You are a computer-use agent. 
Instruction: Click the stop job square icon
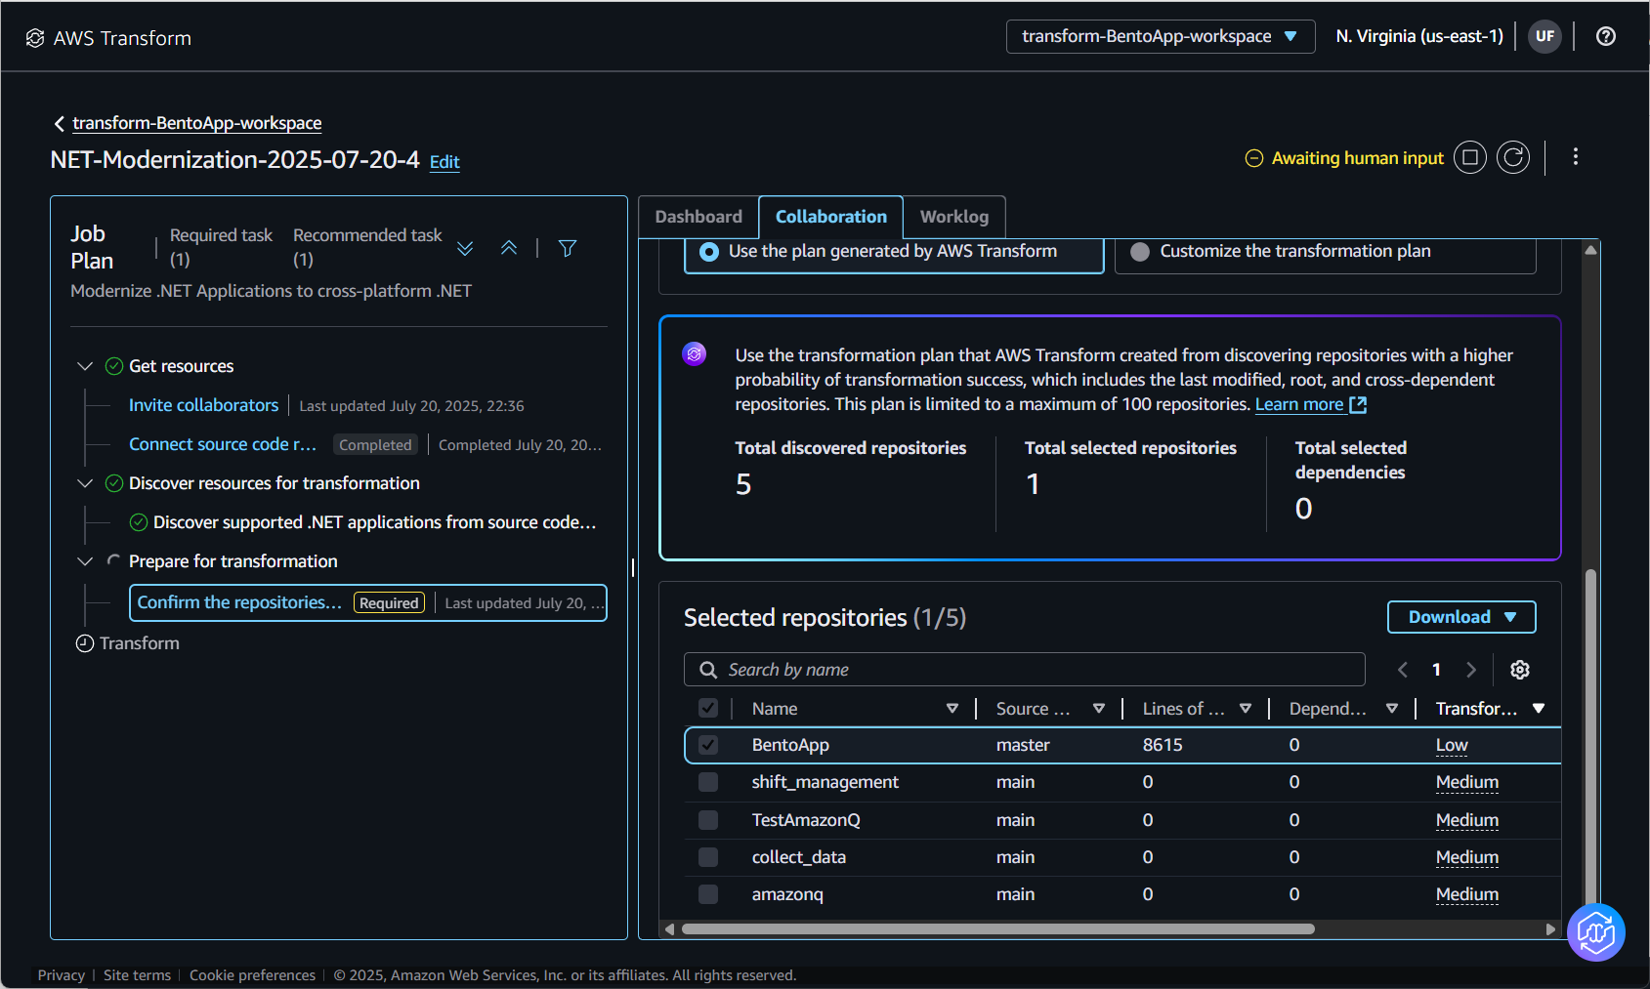click(x=1470, y=157)
